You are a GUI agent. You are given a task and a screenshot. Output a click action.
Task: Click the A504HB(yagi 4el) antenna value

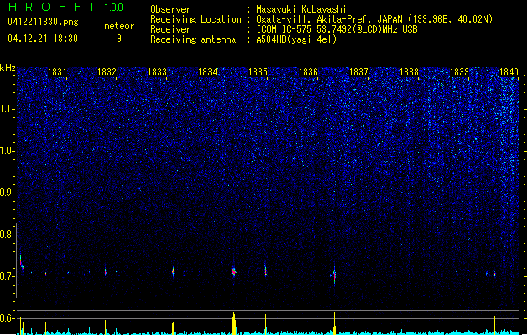[296, 39]
